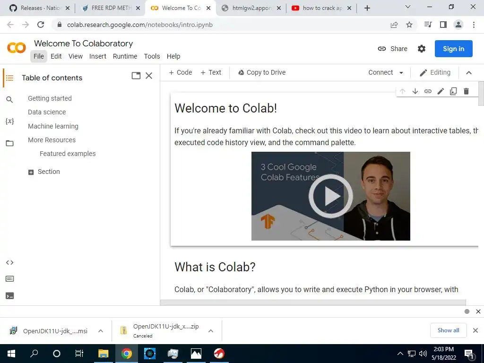Switch to the how to crack YouTube tab

(x=321, y=8)
